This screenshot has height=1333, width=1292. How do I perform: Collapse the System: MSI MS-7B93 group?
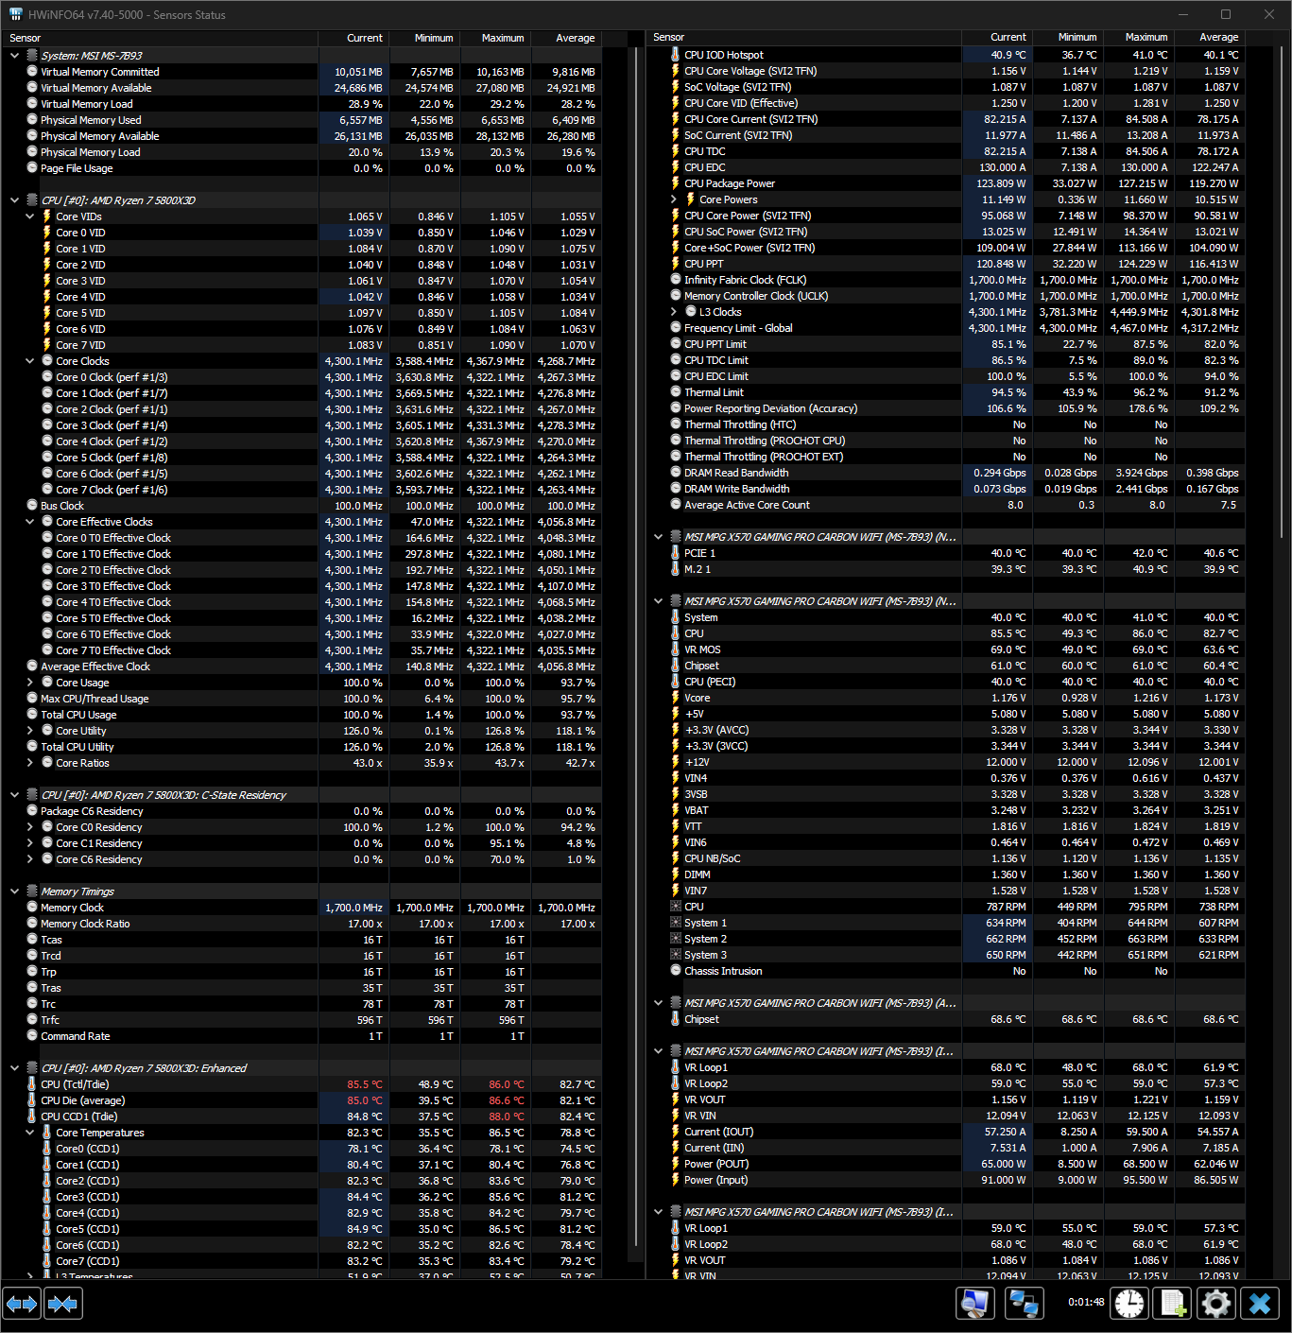coord(14,56)
